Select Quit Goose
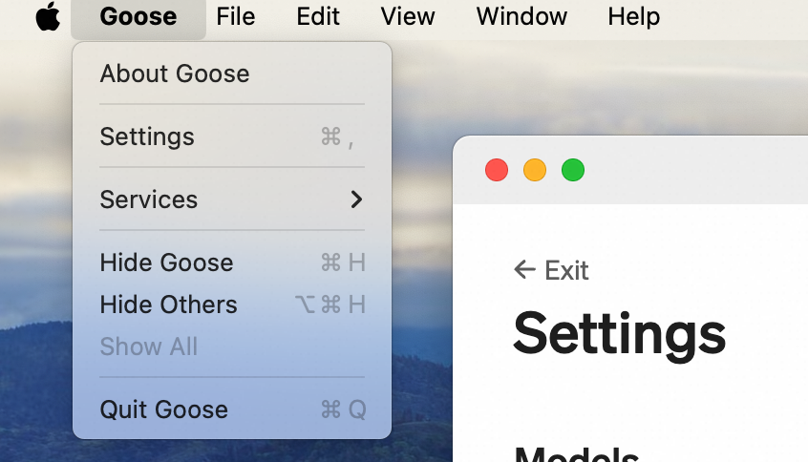Screen dimensions: 808x462 pos(232,410)
